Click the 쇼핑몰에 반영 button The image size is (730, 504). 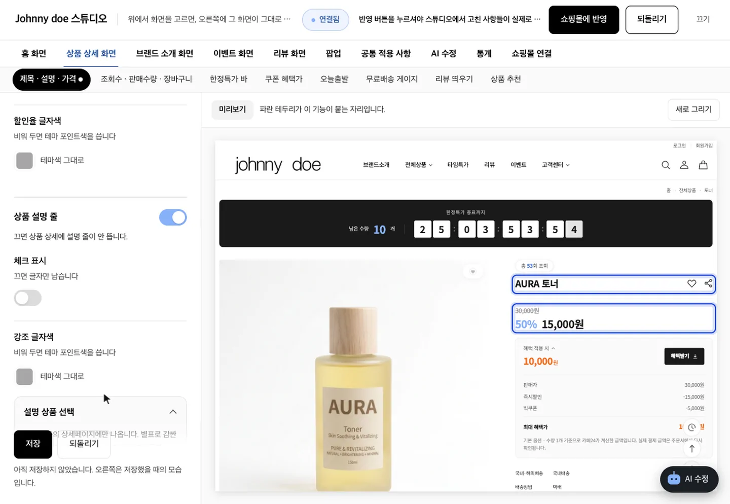(x=584, y=19)
